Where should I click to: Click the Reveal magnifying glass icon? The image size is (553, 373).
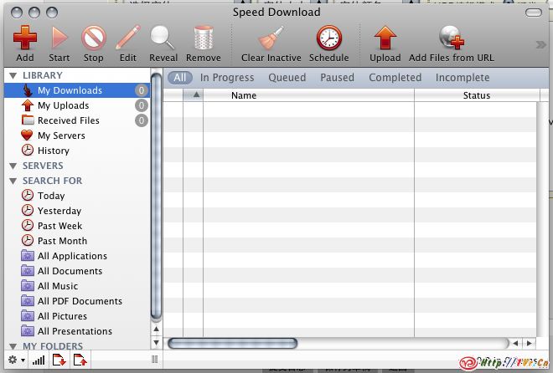(163, 38)
